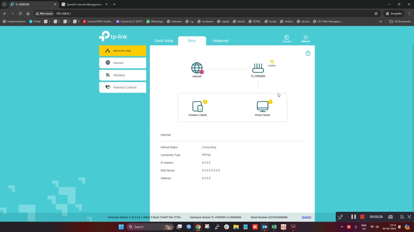Open the help question mark icon

pyautogui.click(x=308, y=53)
